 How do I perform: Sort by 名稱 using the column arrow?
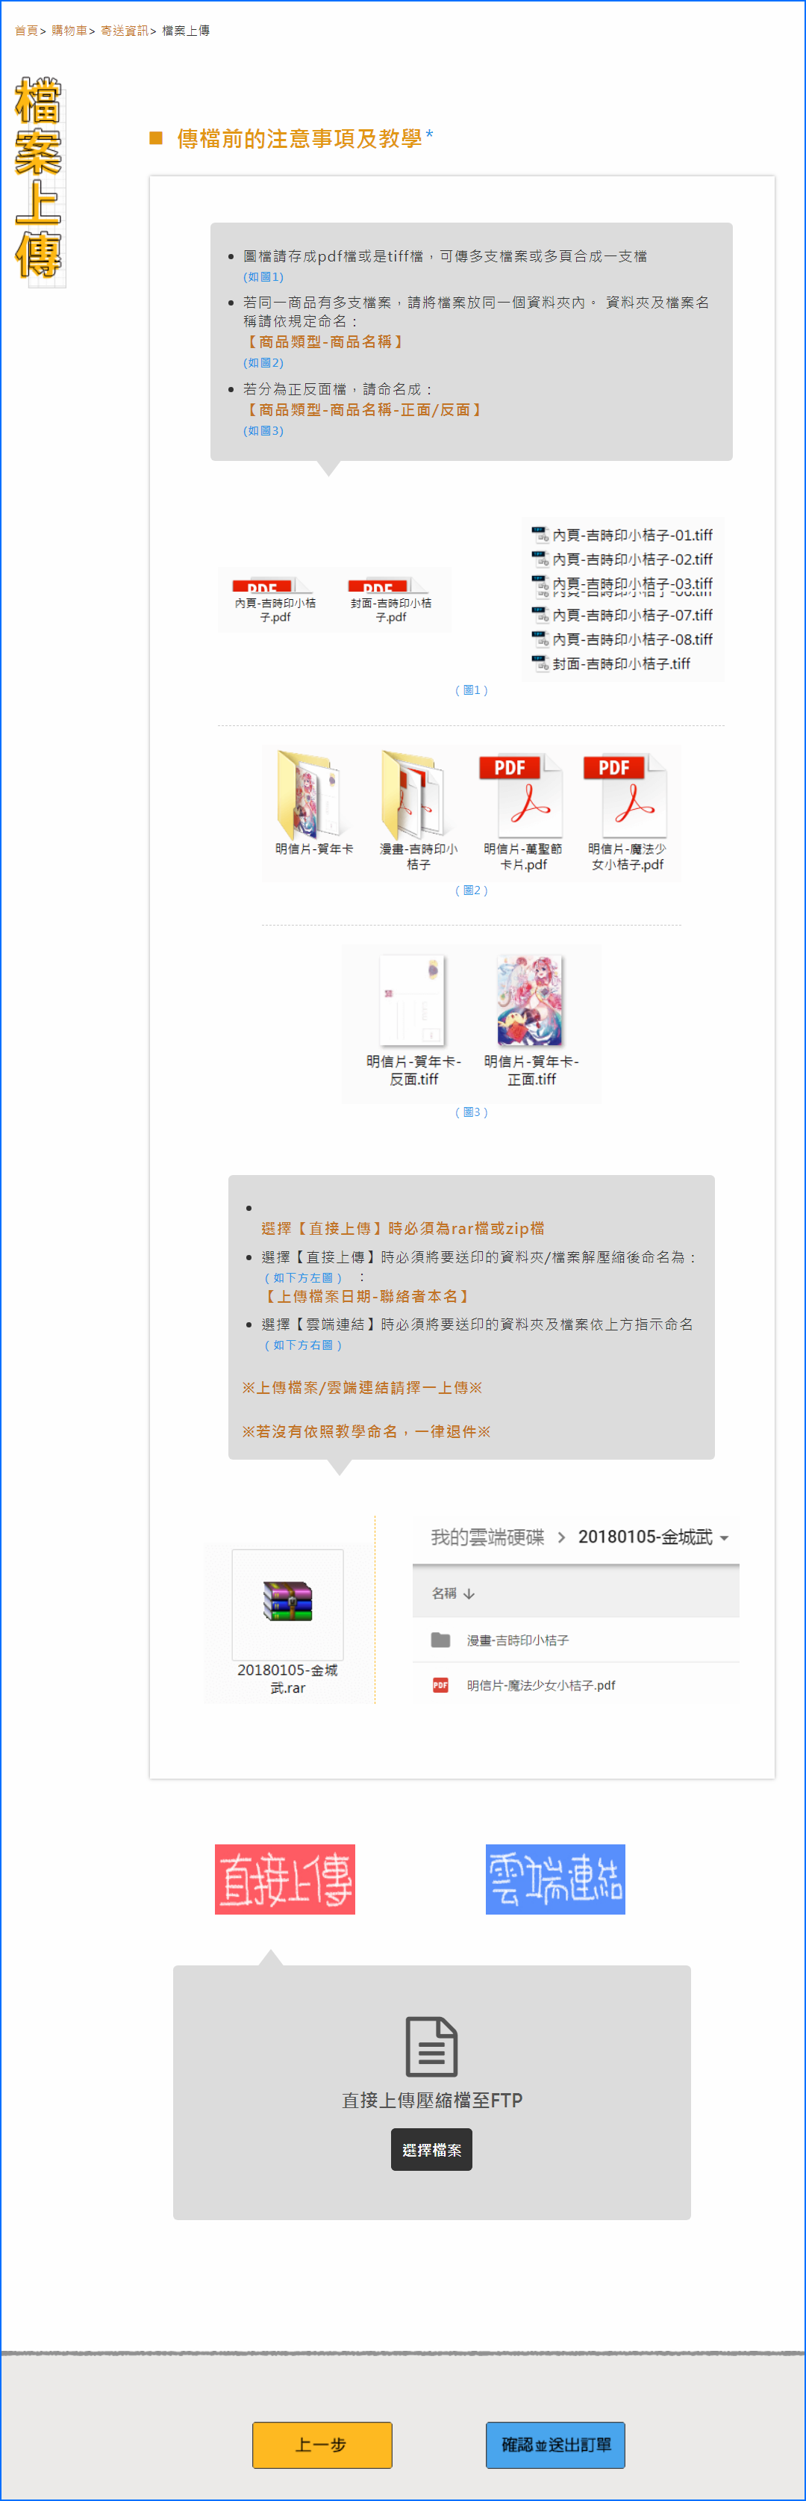click(x=469, y=1593)
